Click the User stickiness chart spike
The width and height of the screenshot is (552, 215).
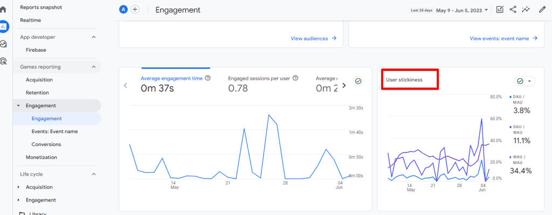(481, 119)
